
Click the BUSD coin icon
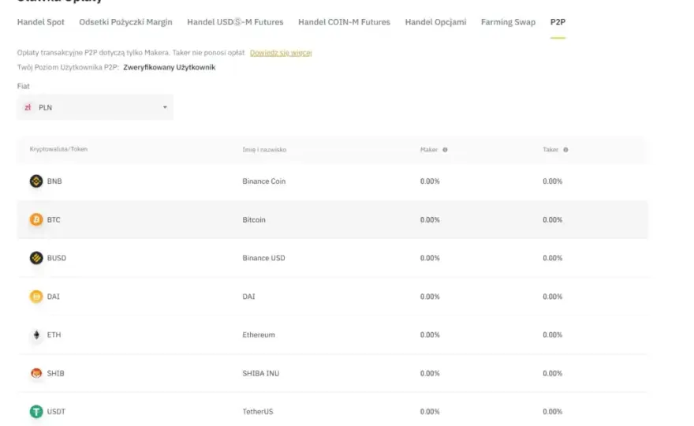[36, 258]
